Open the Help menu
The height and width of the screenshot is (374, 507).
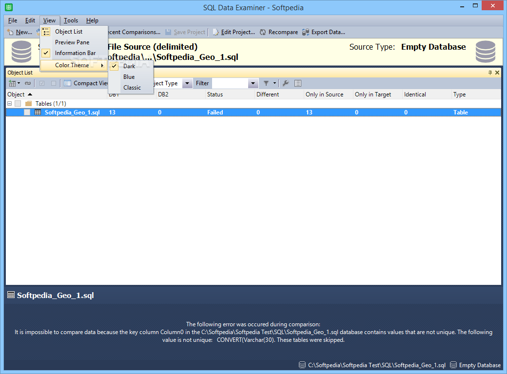92,20
